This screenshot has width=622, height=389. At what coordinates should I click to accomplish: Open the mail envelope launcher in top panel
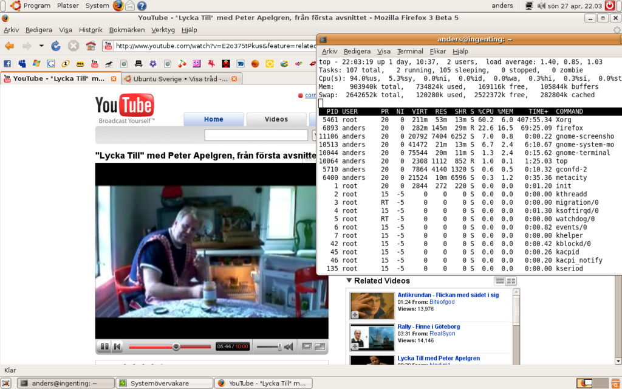130,5
